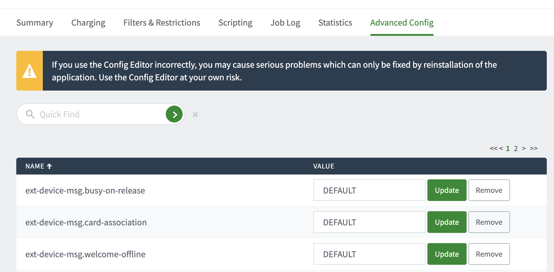This screenshot has width=554, height=272.
Task: Open the Filters & Restrictions tab
Action: click(162, 23)
